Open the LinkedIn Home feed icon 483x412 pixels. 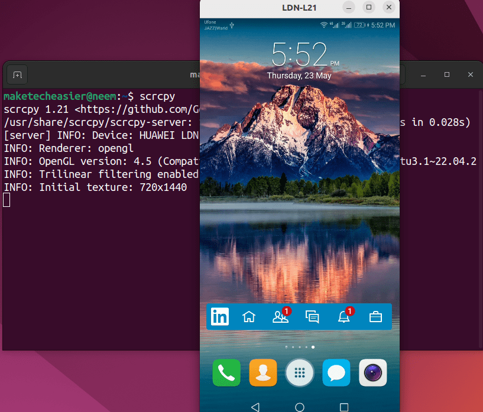(x=249, y=316)
